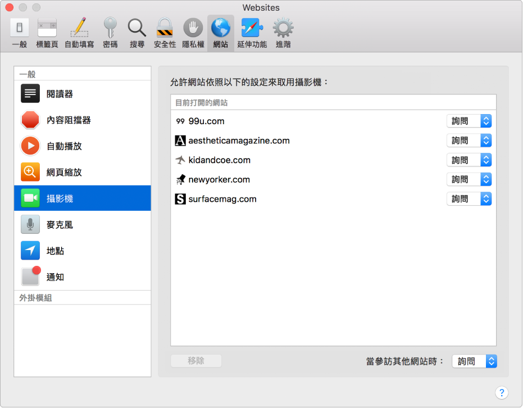Click the surfacemag.com S favicon
This screenshot has width=523, height=408.
pos(180,199)
